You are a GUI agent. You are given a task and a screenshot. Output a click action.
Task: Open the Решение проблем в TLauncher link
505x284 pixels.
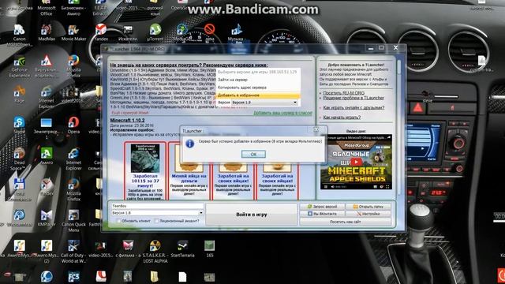coord(353,98)
